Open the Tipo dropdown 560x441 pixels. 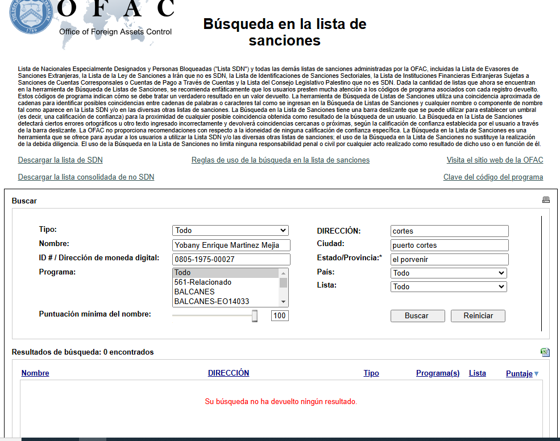(230, 231)
